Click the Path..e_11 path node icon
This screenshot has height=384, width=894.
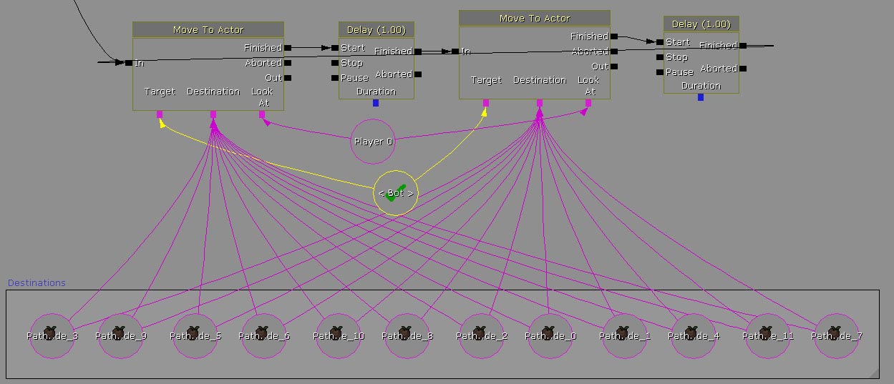tap(768, 335)
